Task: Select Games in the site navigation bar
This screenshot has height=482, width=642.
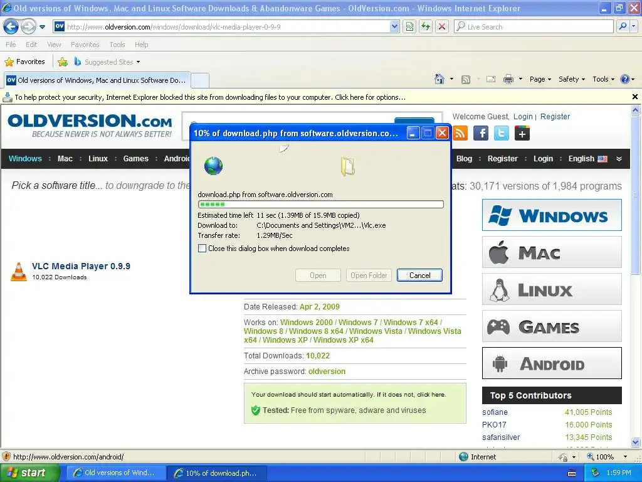Action: tap(135, 159)
